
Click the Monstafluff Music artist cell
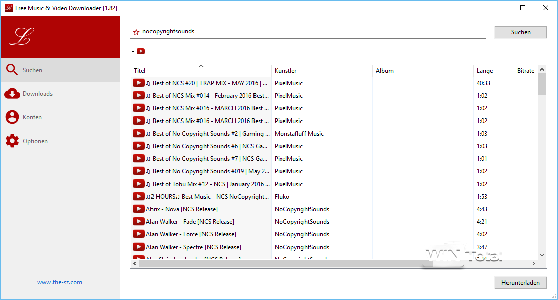299,134
